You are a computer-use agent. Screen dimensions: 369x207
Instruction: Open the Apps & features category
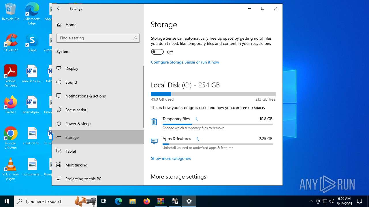tap(213, 143)
